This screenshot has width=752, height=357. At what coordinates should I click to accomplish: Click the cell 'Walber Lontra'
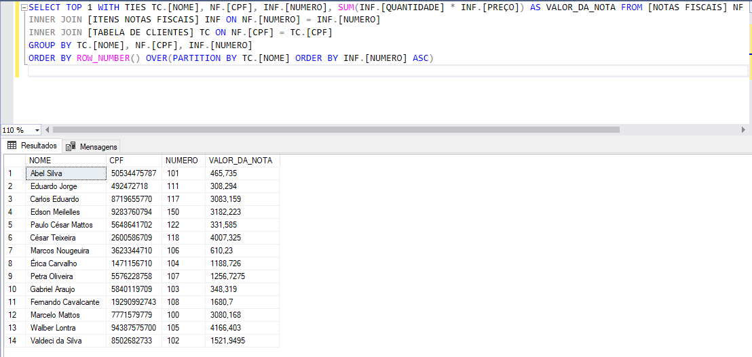tap(66, 329)
